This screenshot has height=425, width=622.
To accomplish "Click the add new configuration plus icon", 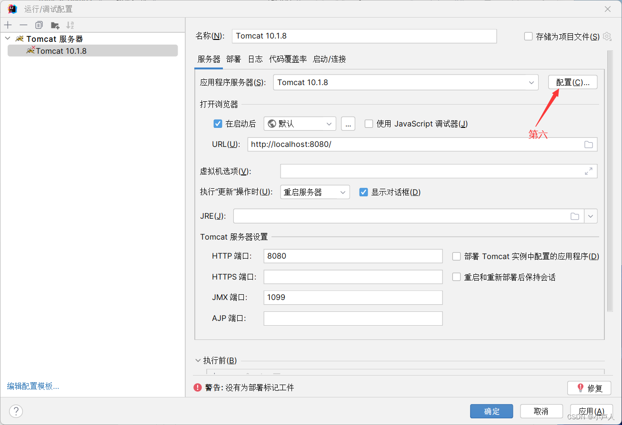I will coord(8,25).
